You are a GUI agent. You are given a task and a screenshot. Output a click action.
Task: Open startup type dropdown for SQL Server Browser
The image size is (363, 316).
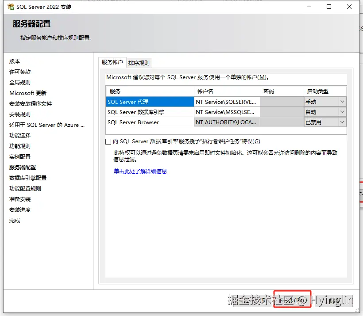(342, 122)
